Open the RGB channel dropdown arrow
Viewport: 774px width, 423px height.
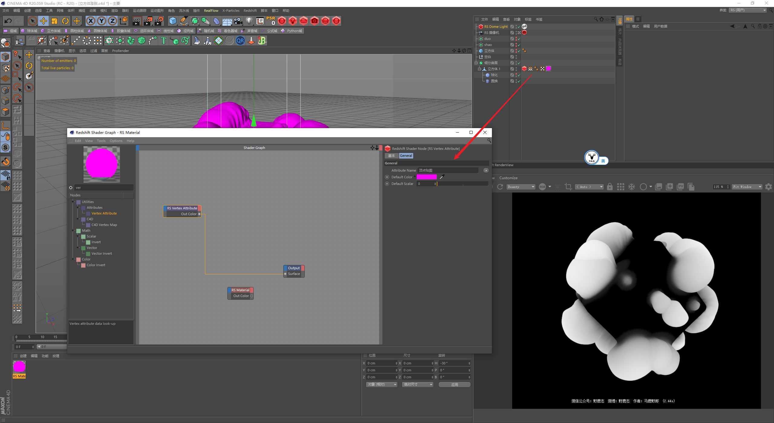coord(550,187)
